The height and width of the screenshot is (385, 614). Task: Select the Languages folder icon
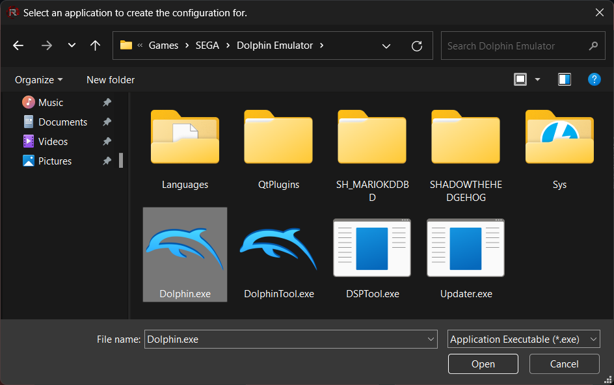[x=185, y=137]
